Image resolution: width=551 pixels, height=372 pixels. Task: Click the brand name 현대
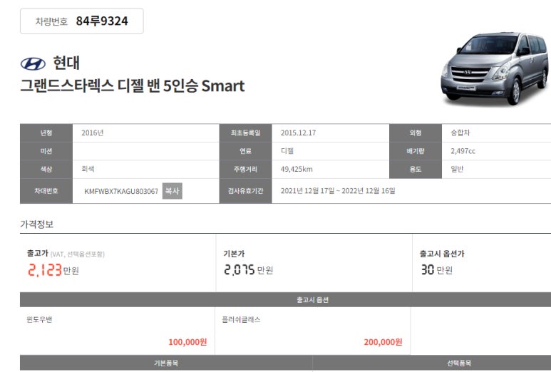[66, 63]
